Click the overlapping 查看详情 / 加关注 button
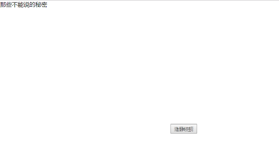Viewport: 279px width, 154px height. (x=184, y=129)
